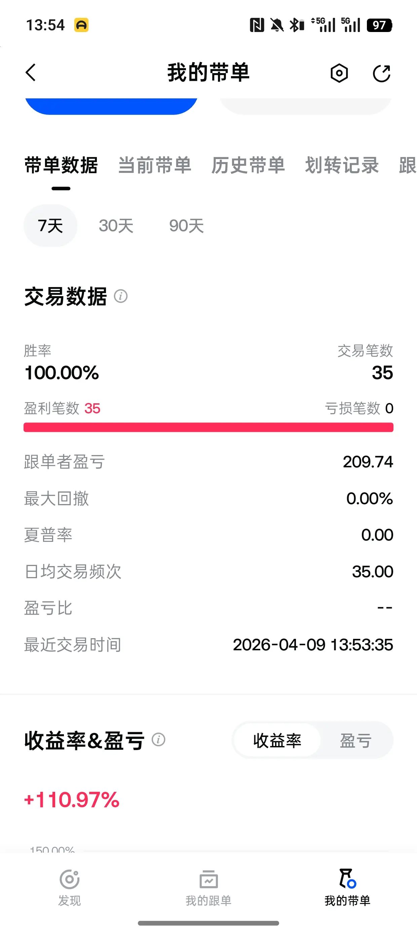Toggle chart to 盈亏 view
Viewport: 417px width, 934px height.
(355, 740)
